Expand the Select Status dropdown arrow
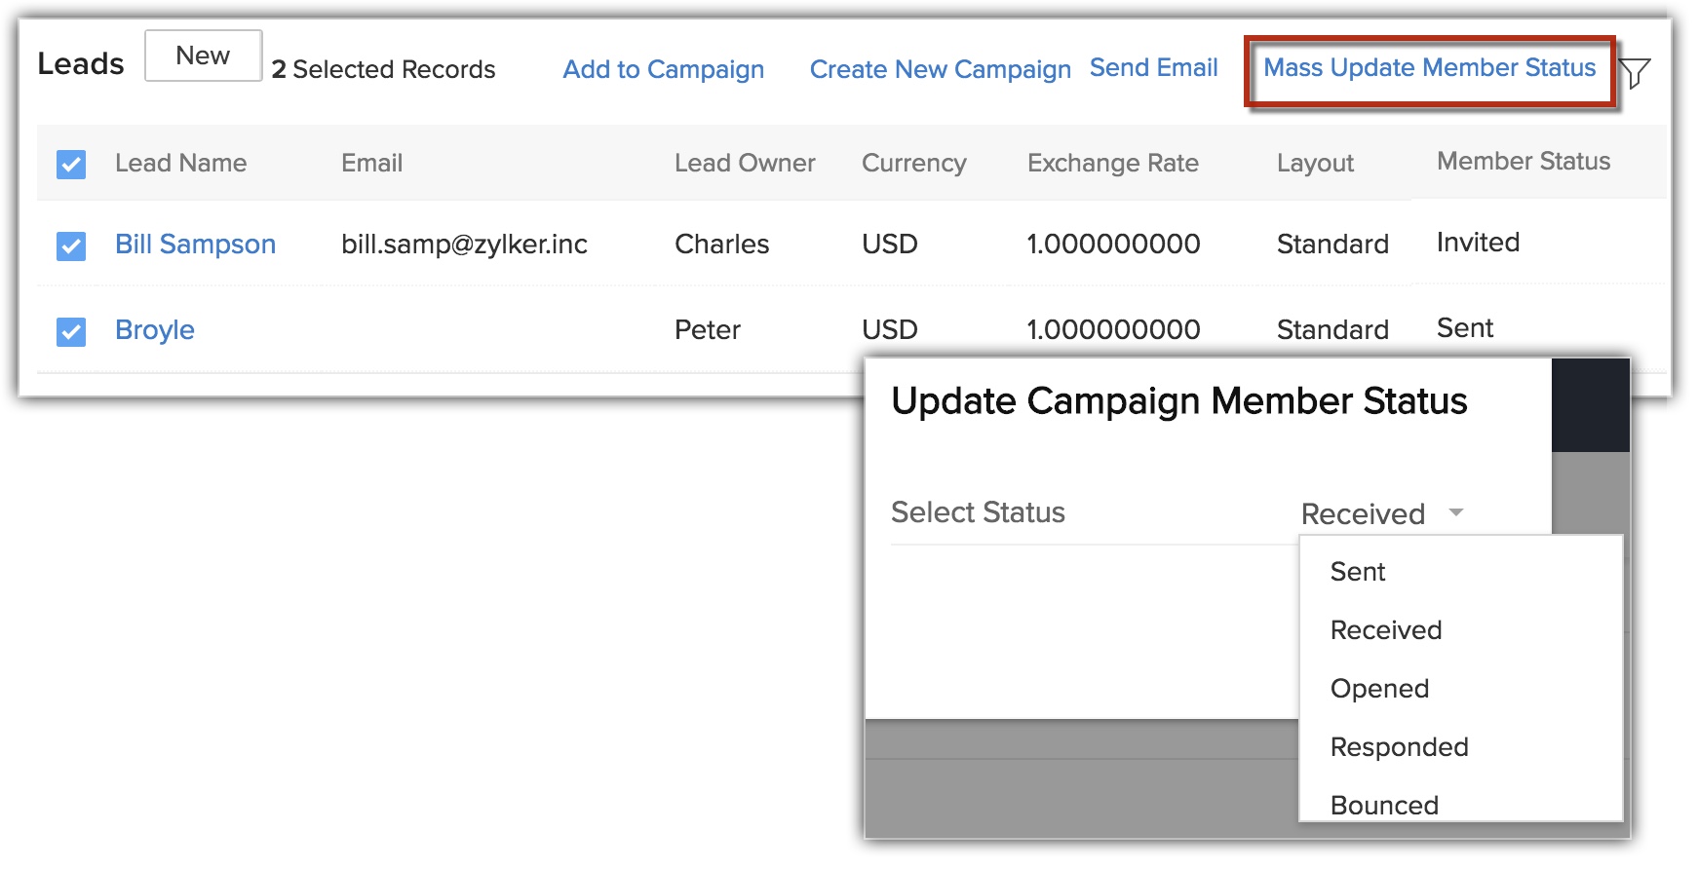 pyautogui.click(x=1456, y=512)
